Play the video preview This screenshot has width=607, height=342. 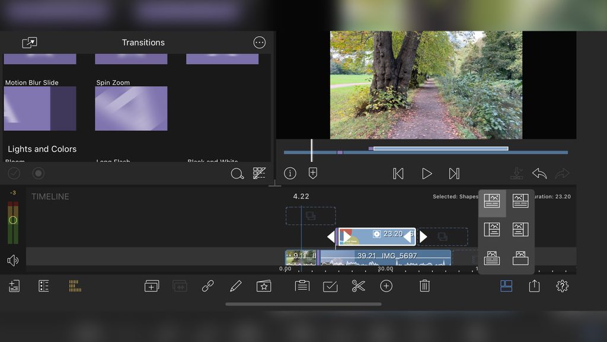click(426, 173)
